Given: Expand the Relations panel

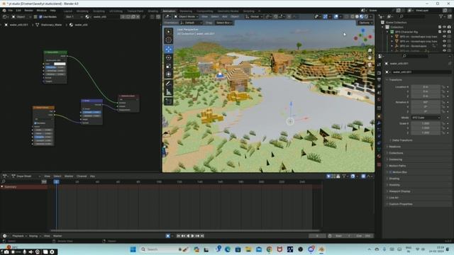Looking at the screenshot, I should (x=394, y=147).
